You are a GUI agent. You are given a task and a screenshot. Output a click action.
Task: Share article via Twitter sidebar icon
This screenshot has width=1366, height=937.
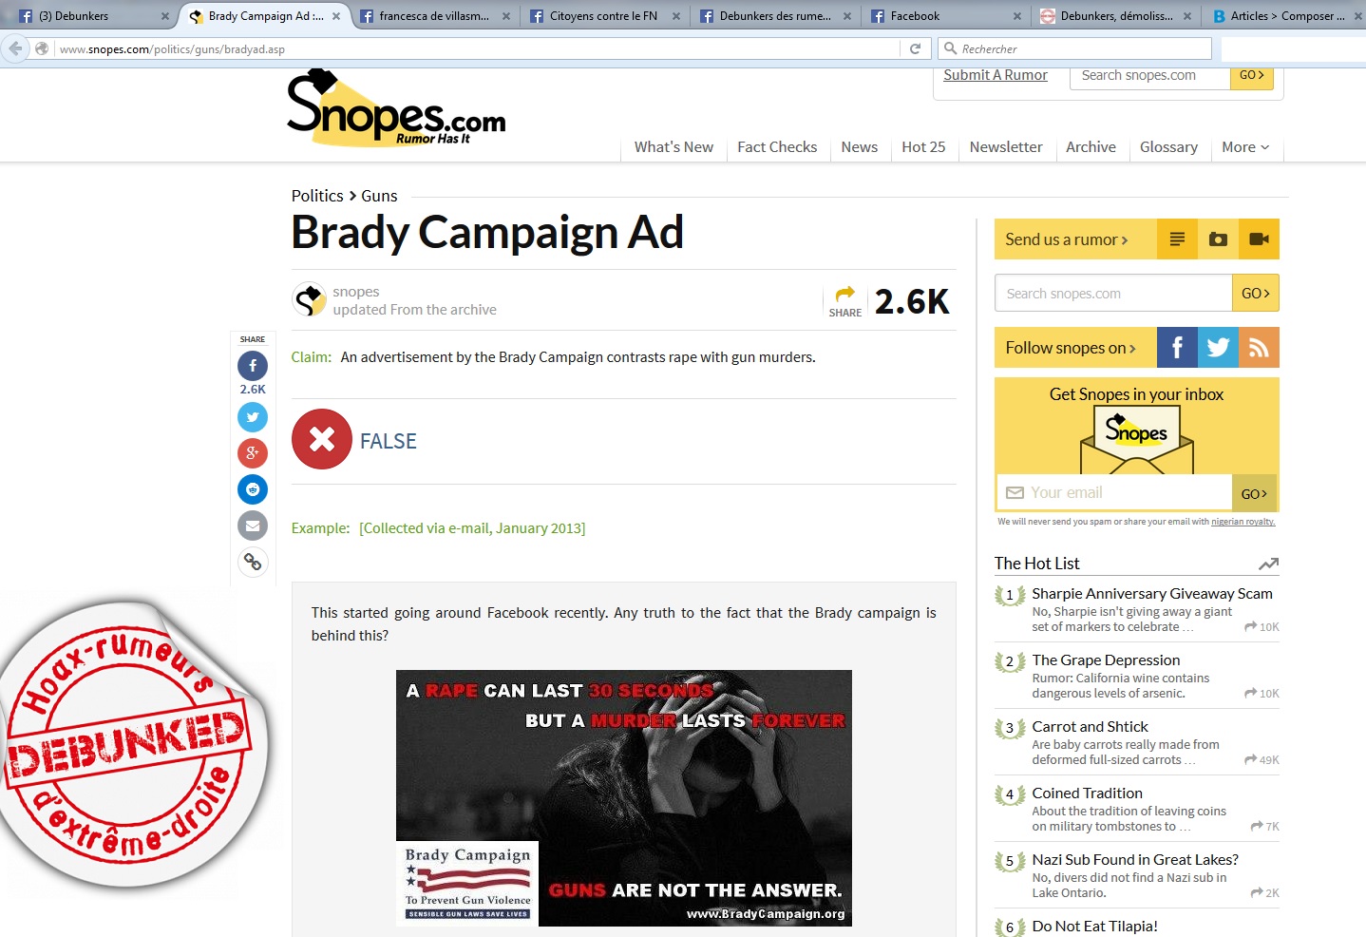click(x=253, y=417)
